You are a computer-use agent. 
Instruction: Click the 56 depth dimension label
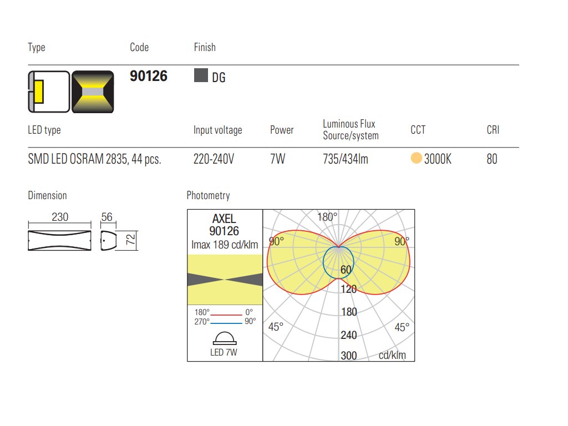[x=107, y=217]
